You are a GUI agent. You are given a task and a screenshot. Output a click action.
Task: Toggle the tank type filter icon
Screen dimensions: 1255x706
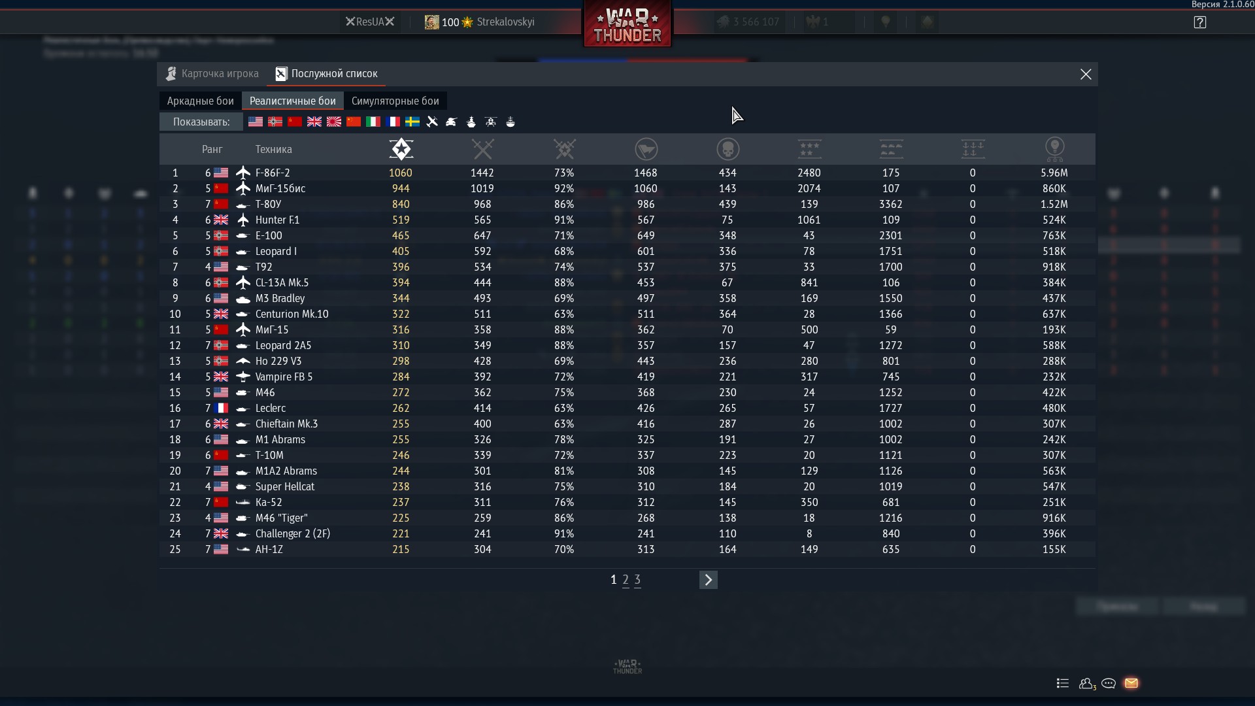pos(452,122)
